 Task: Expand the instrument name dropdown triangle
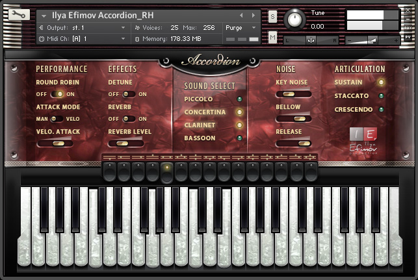tap(44, 16)
